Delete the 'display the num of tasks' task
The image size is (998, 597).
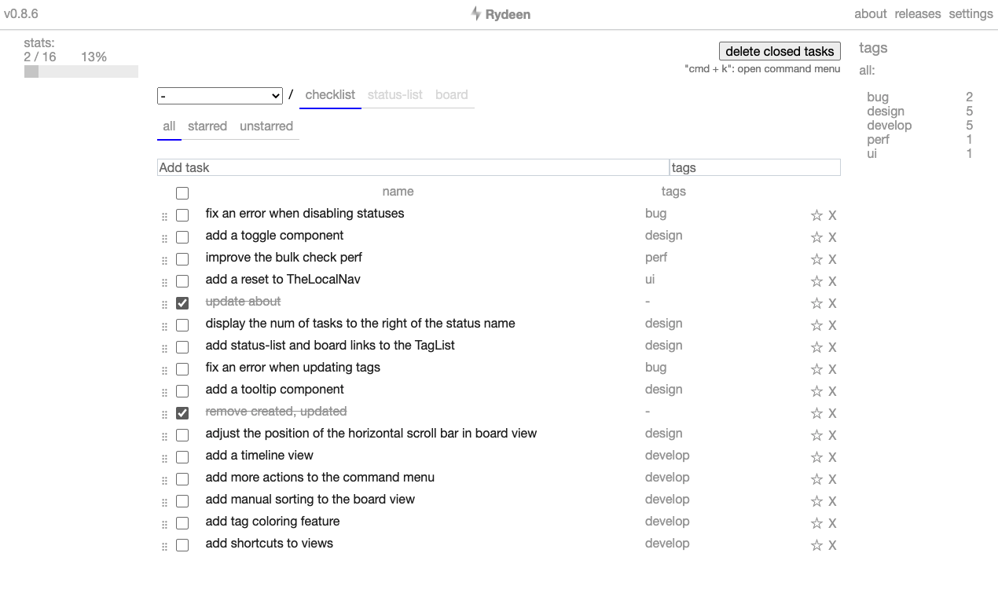coord(832,325)
